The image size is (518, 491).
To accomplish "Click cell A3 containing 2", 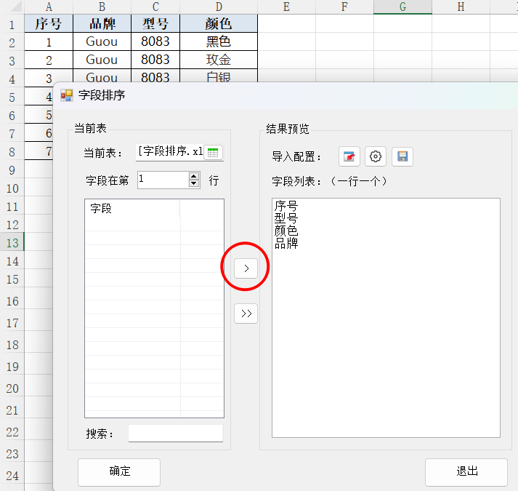I will 49,60.
